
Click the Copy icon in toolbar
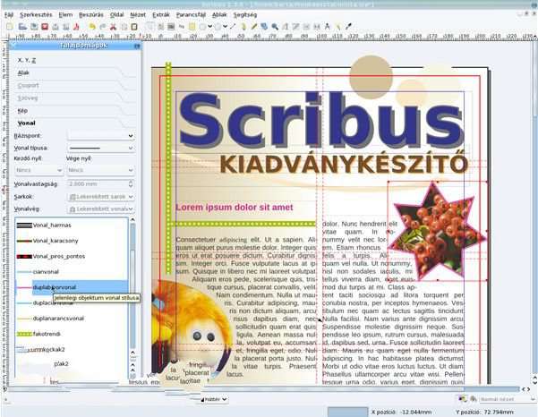[124, 27]
